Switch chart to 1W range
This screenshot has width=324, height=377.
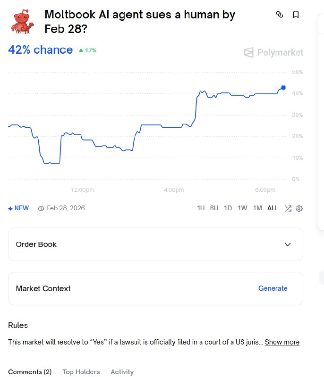click(242, 208)
